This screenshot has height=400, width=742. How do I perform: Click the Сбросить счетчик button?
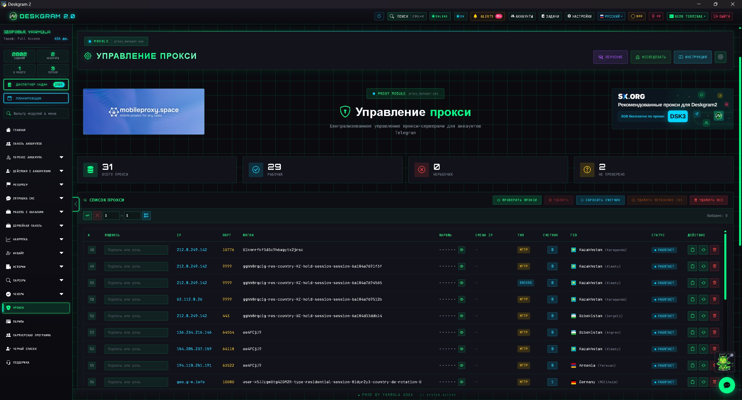600,200
